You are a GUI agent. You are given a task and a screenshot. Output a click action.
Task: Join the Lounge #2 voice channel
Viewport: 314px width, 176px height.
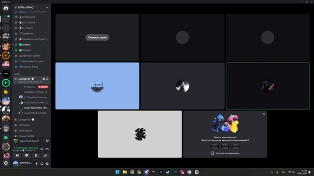pyautogui.click(x=31, y=119)
